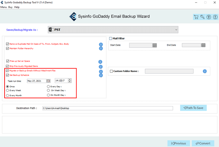219x147 pixels.
Task: Show info for Custom Folder Name
Action: 205,71
